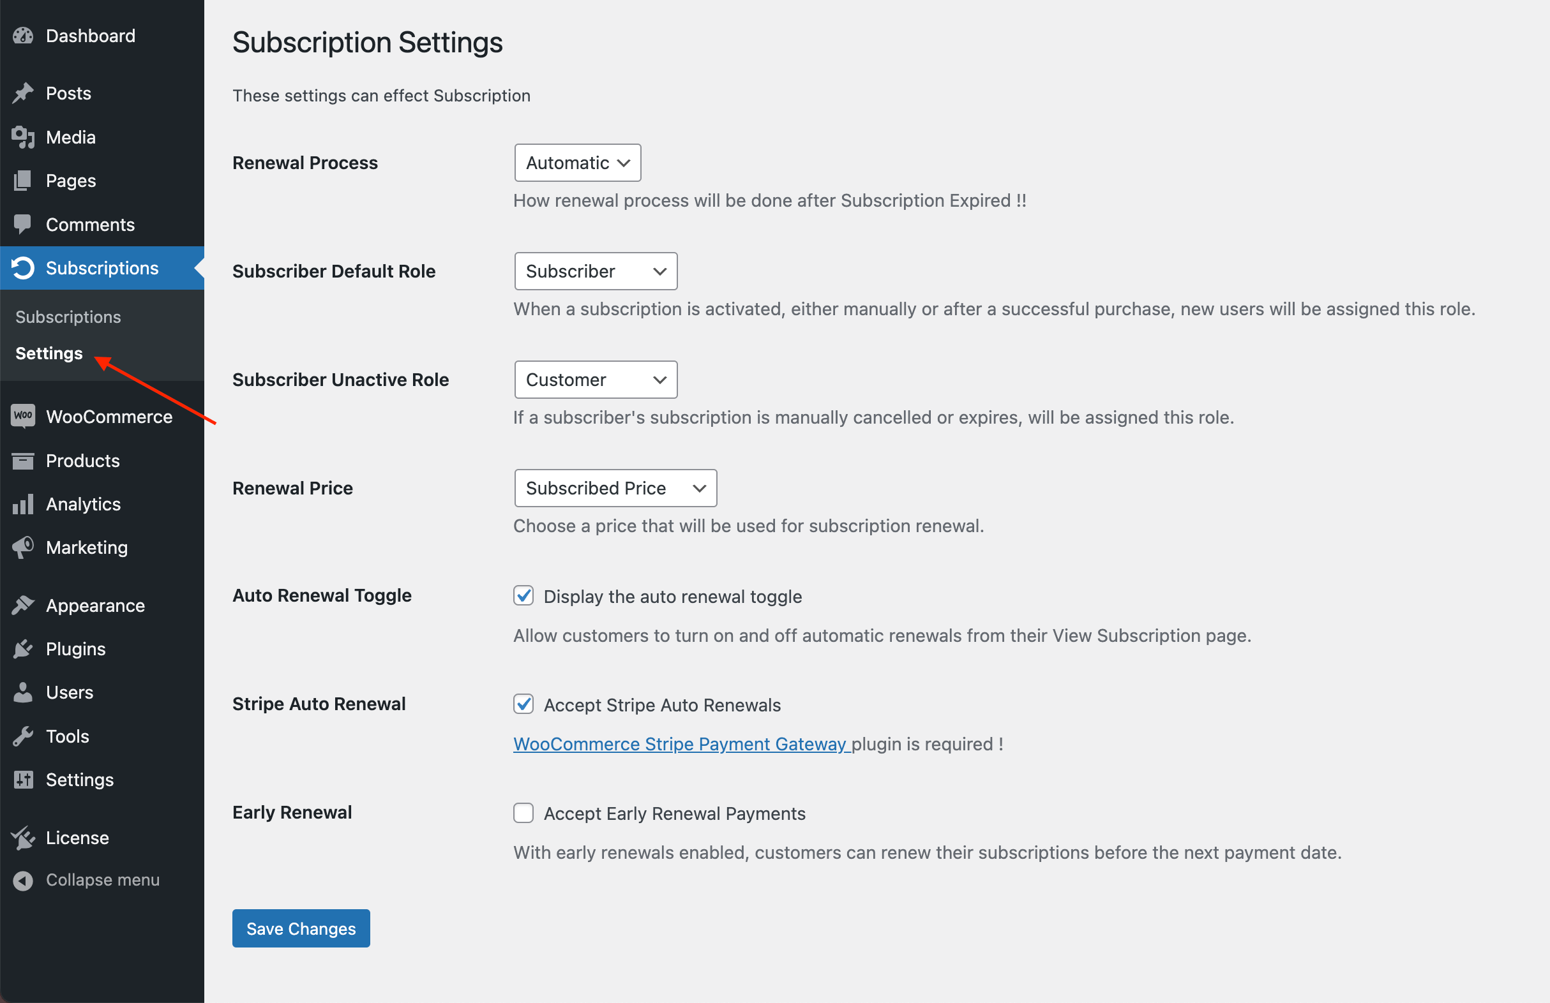This screenshot has width=1550, height=1003.
Task: Enable Accept Stripe Auto Renewals checkbox
Action: (x=523, y=705)
